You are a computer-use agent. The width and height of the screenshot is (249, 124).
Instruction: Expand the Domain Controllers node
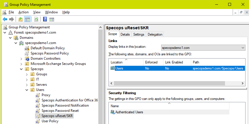point(21,59)
